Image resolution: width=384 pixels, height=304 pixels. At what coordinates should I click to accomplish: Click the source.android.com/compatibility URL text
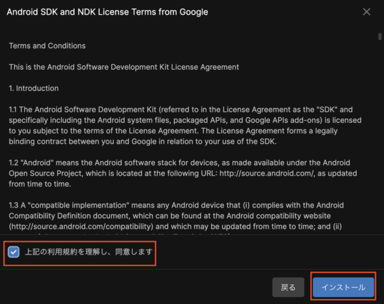(x=81, y=227)
